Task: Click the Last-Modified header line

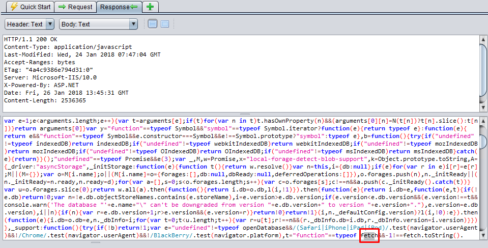Action: pos(82,54)
